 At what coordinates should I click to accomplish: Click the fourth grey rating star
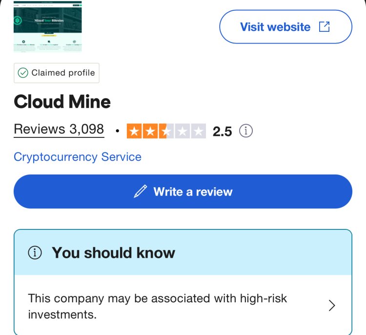point(183,131)
